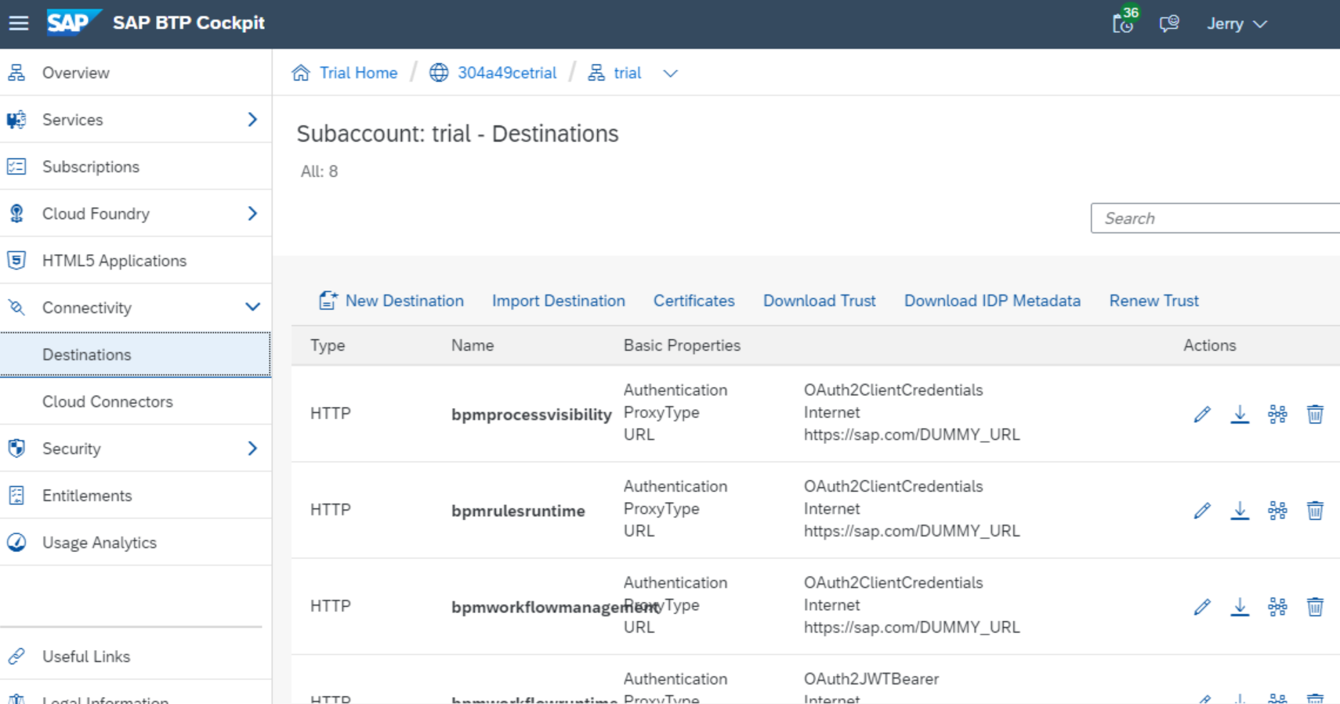Open 304a49cetrial global account breadcrumb
Screen dimensions: 1340x704
tap(507, 73)
